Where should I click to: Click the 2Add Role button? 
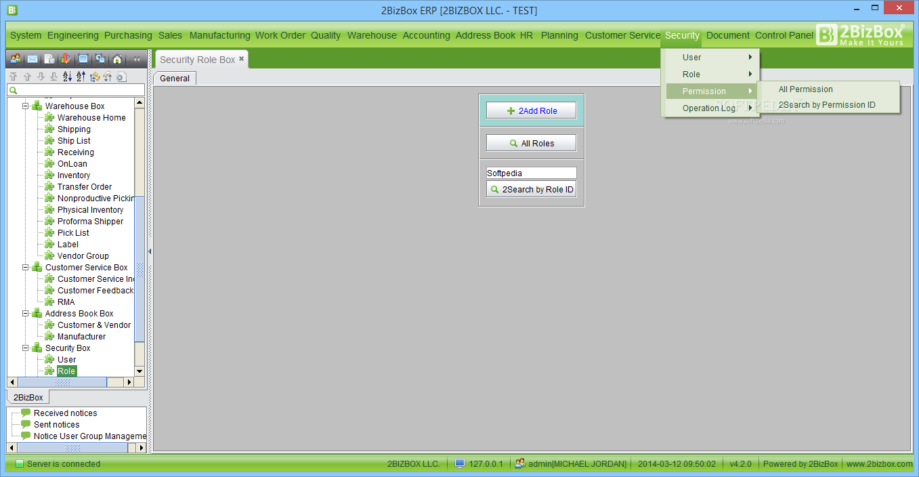[x=532, y=111]
